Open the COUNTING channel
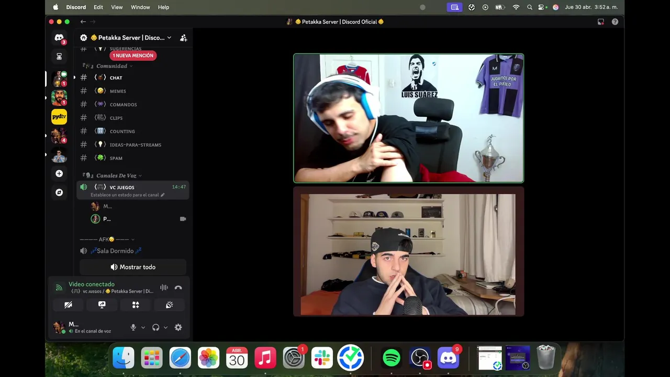Screen dimensions: 670x377 (x=133, y=131)
